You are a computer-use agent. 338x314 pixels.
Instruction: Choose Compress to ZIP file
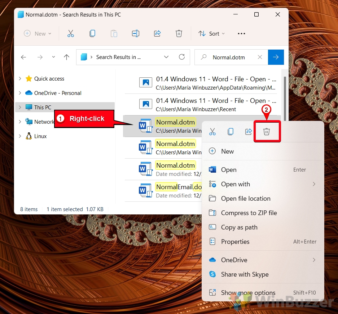pyautogui.click(x=249, y=213)
